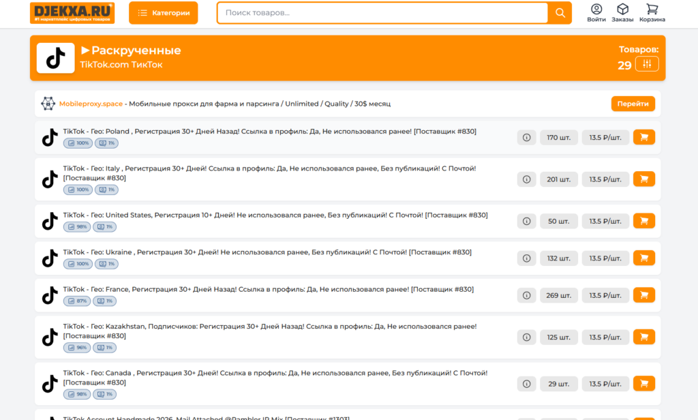Open the Категории menu

tap(164, 13)
